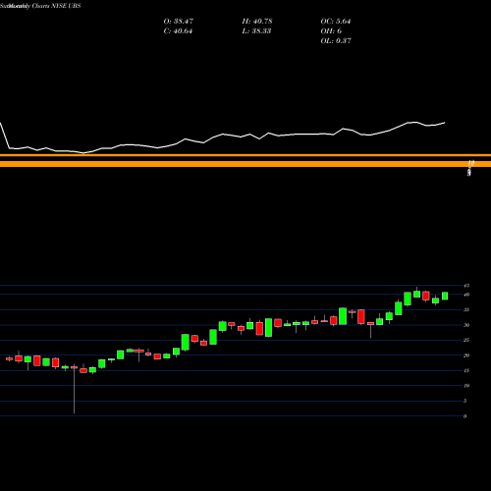
Task: Click the '20' price axis label
Action: tap(466, 355)
